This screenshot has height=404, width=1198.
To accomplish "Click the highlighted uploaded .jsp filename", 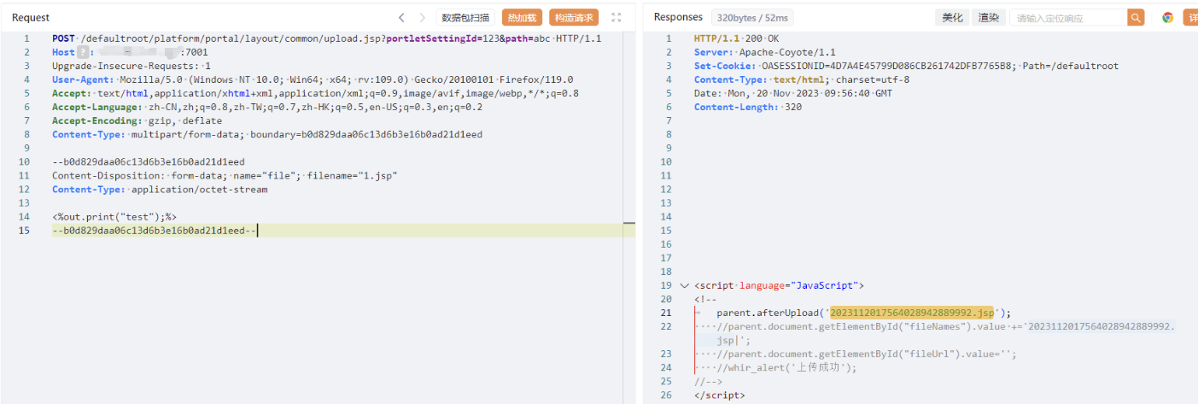I will click(912, 313).
